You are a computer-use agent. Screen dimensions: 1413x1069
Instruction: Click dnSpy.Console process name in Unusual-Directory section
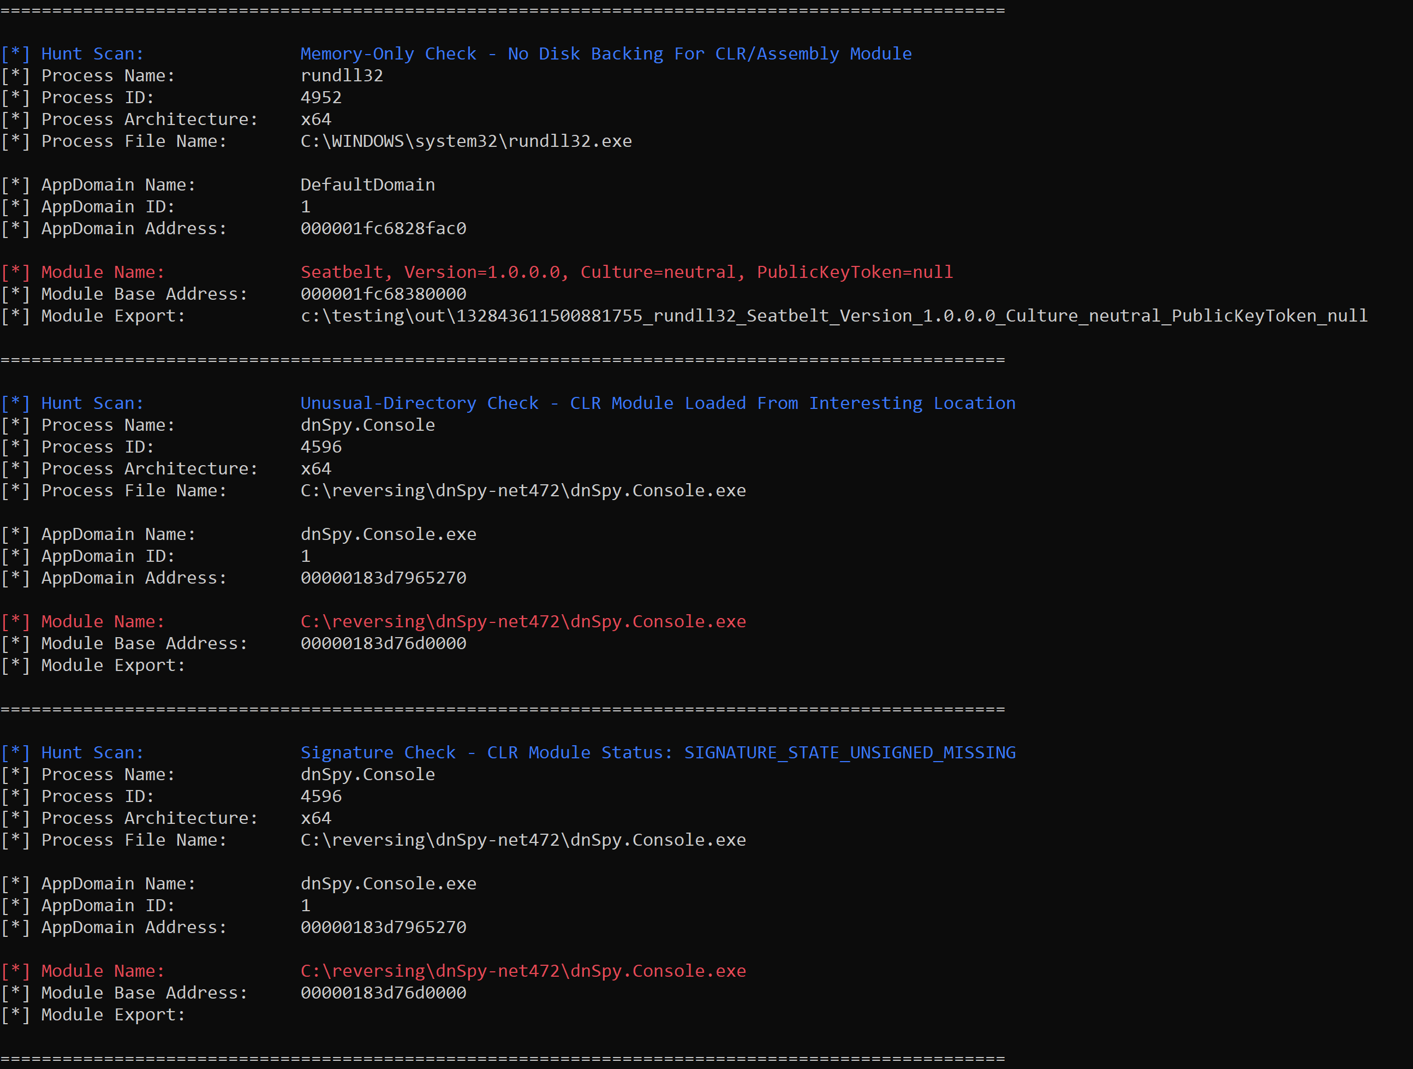pos(367,425)
